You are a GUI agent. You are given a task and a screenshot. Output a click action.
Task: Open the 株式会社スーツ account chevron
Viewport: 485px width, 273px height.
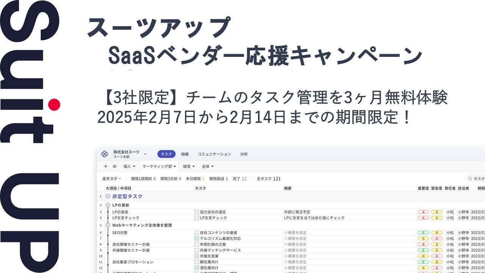click(x=145, y=154)
